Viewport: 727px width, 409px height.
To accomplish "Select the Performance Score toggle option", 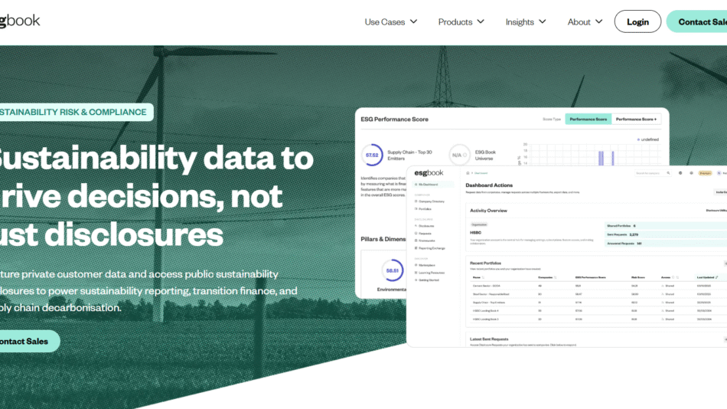I will (588, 119).
